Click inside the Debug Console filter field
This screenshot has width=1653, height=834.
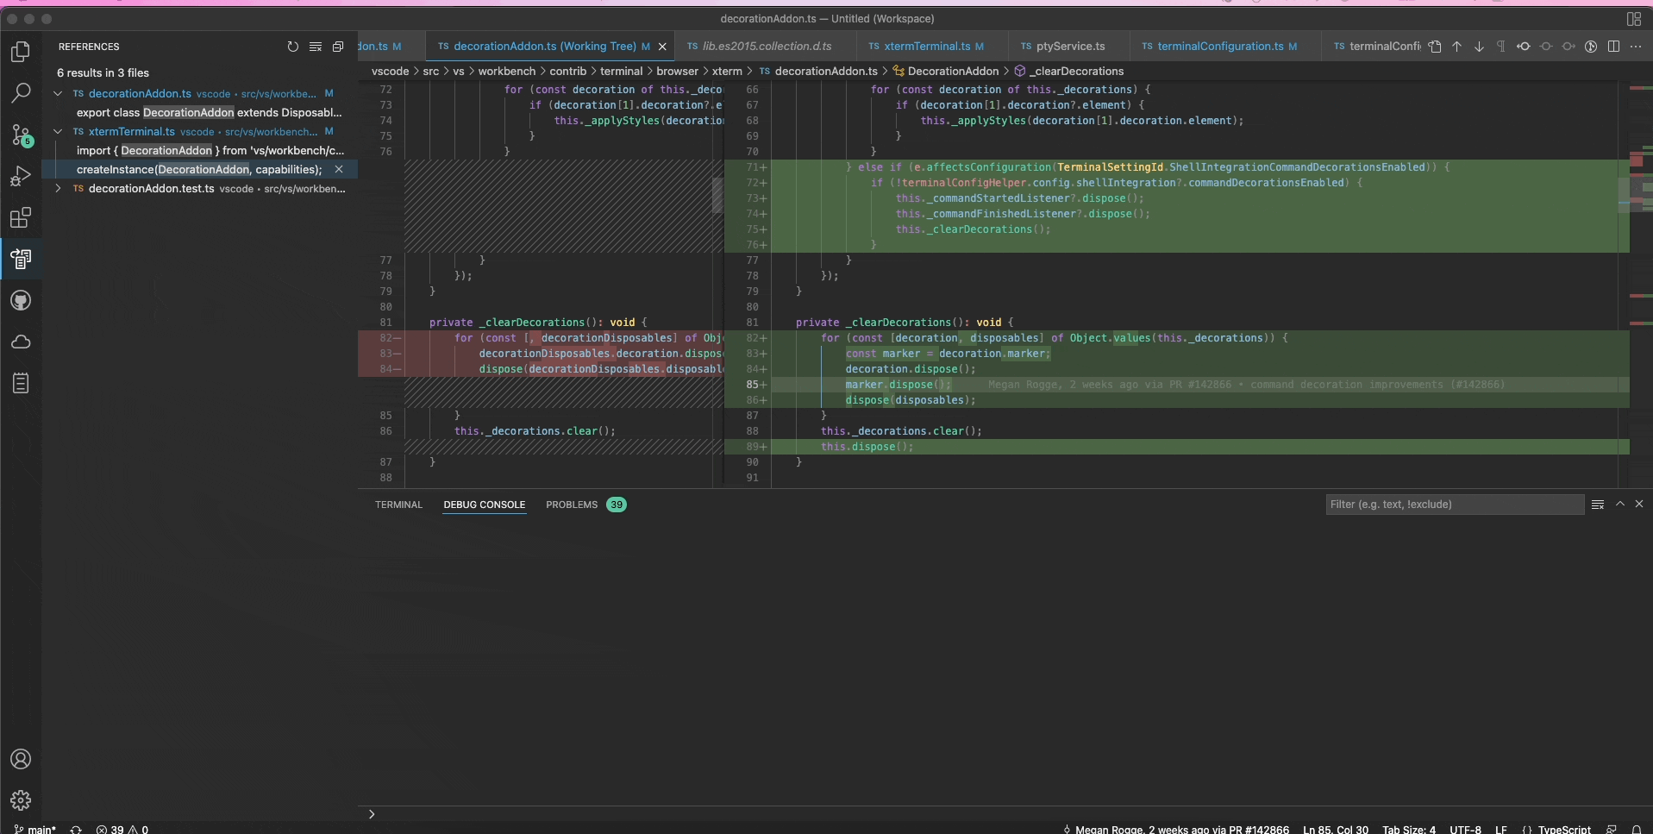(1453, 505)
